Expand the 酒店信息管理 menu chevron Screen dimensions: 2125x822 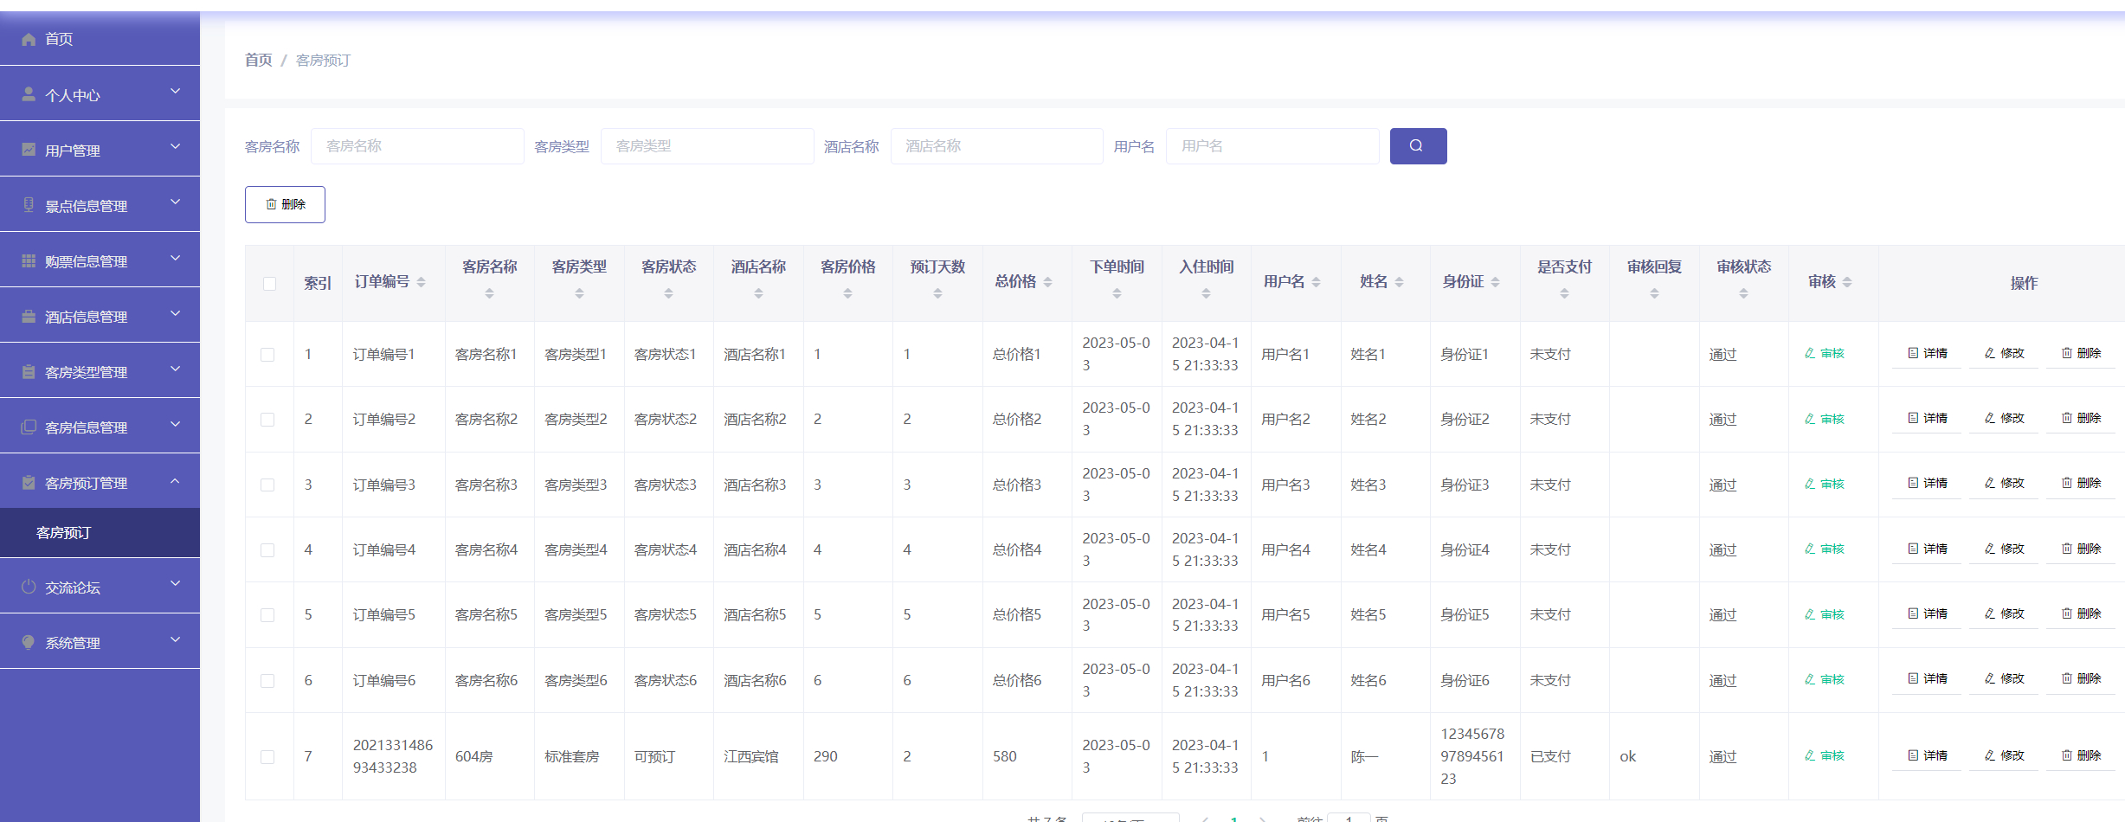click(176, 312)
